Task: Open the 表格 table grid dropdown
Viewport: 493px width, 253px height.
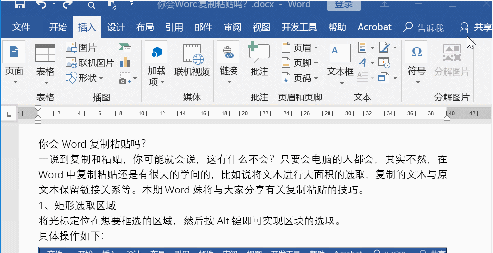Action: pyautogui.click(x=45, y=65)
